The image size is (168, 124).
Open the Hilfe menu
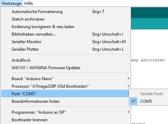[29, 3]
